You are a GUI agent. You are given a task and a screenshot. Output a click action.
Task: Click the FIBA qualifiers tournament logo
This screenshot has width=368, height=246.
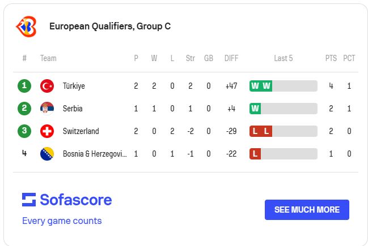(26, 26)
